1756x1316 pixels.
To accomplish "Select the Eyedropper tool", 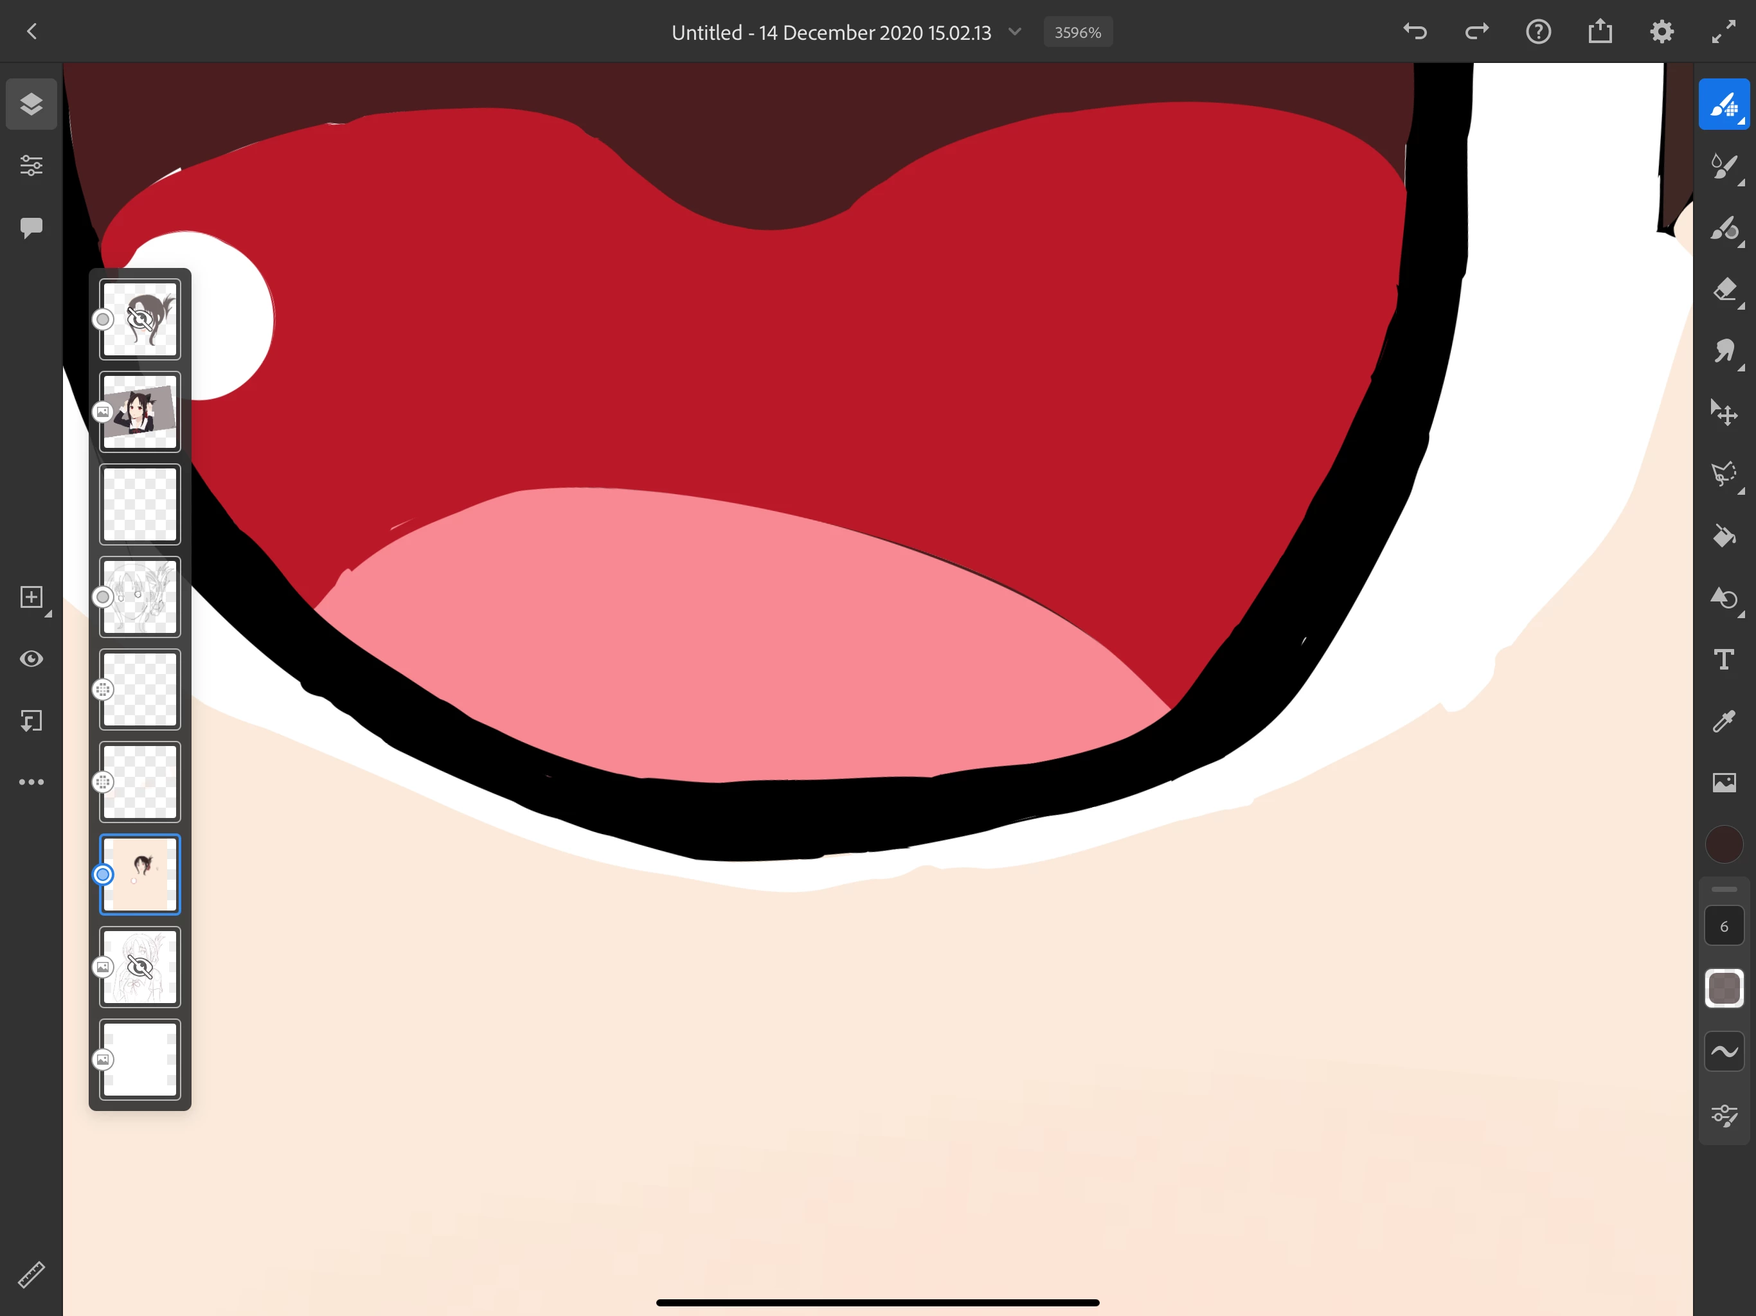I will 1723,721.
